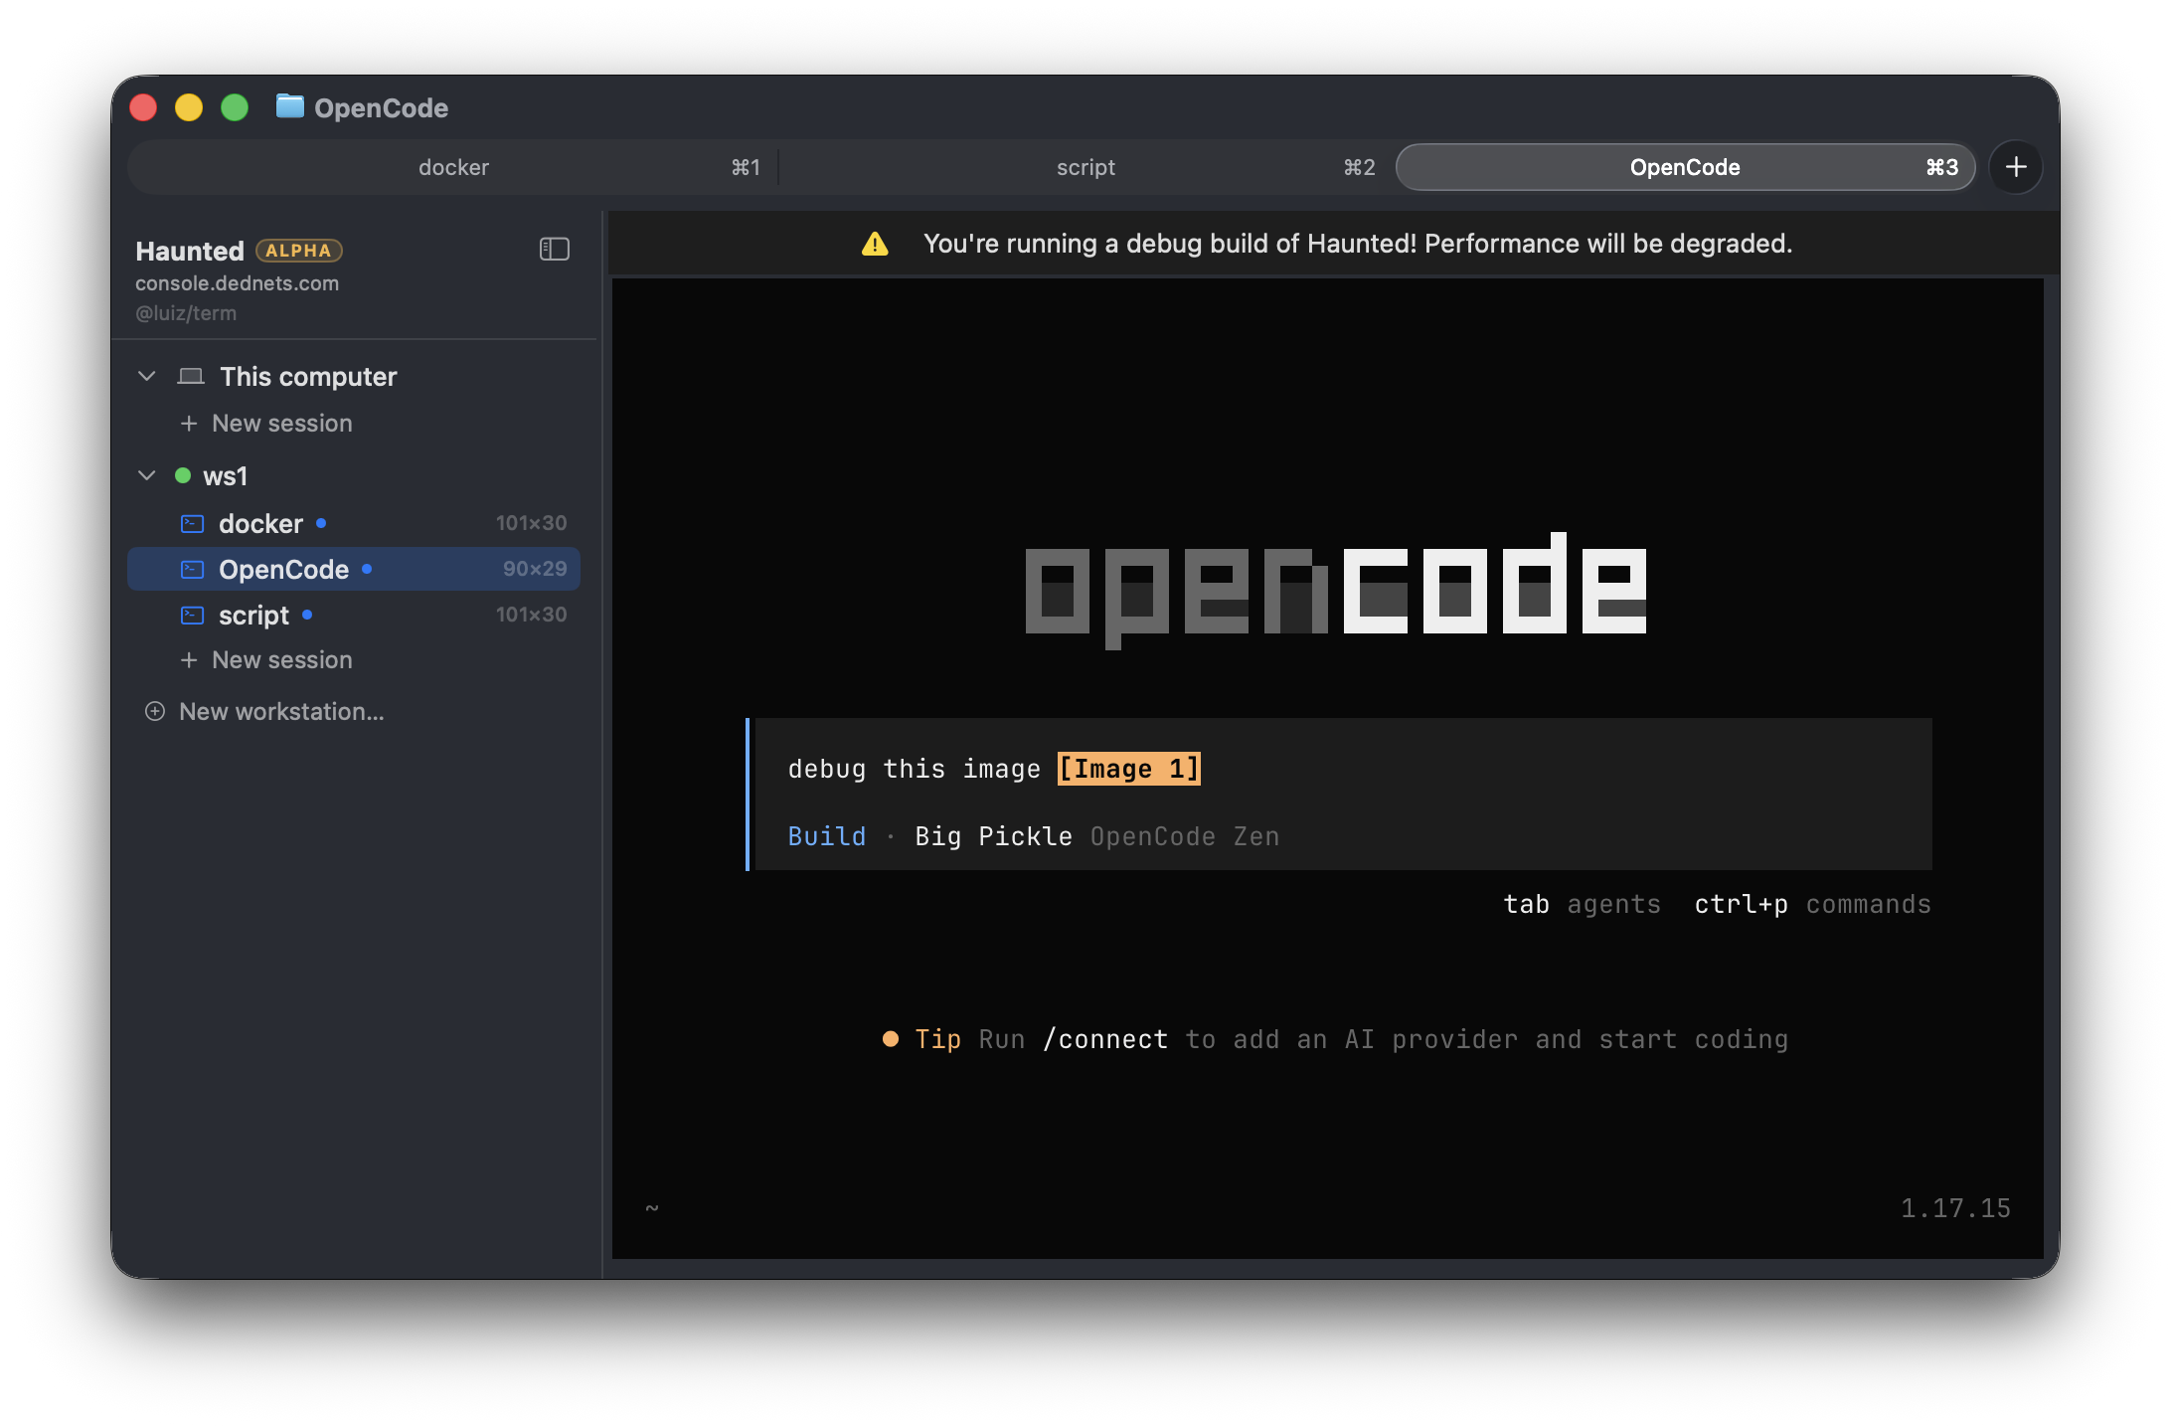This screenshot has width=2171, height=1426.
Task: Create New session under This computer
Action: pyautogui.click(x=266, y=423)
